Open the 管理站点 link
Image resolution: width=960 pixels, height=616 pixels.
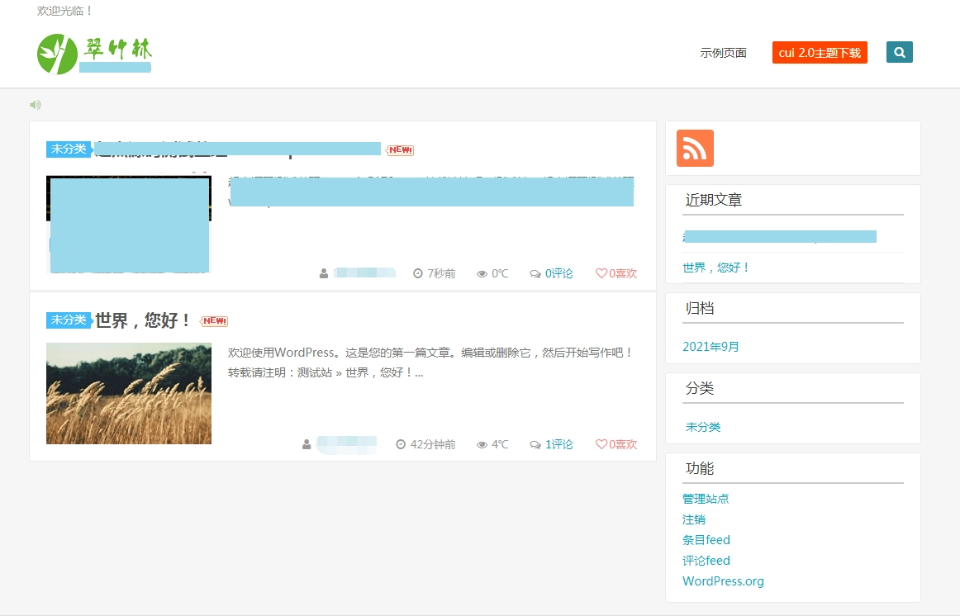point(706,499)
